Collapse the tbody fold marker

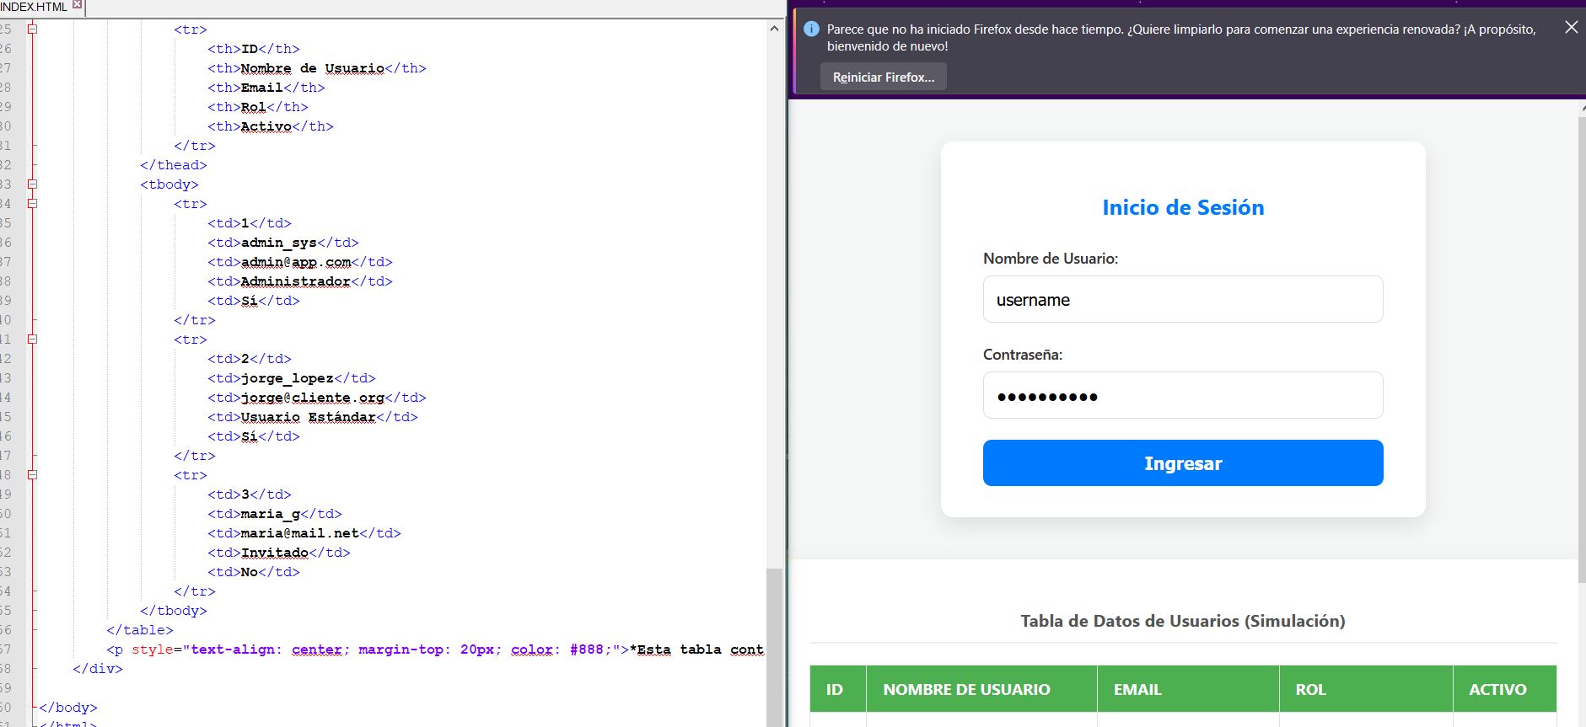pos(32,184)
